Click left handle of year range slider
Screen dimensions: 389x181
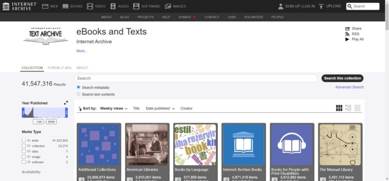coord(23,113)
